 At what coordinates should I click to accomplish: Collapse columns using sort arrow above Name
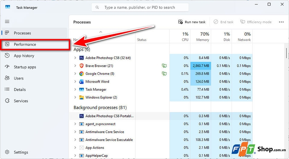click(x=101, y=32)
